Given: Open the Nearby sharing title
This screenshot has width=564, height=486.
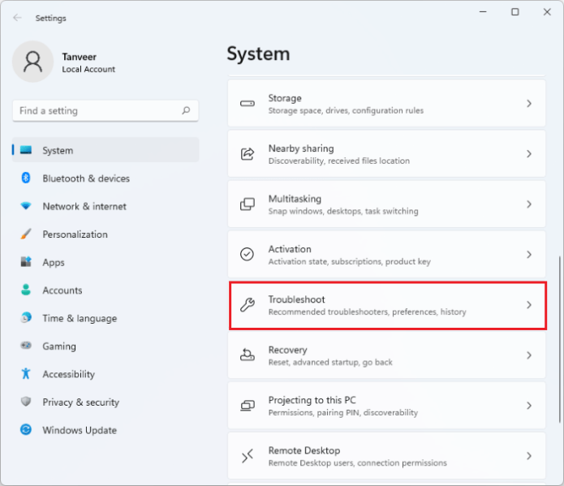Looking at the screenshot, I should (x=301, y=148).
